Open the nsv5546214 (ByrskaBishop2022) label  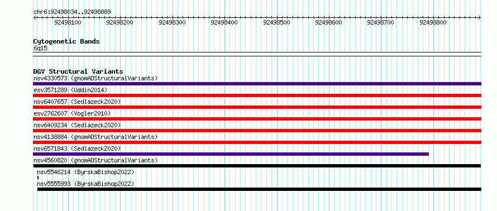pyautogui.click(x=85, y=172)
